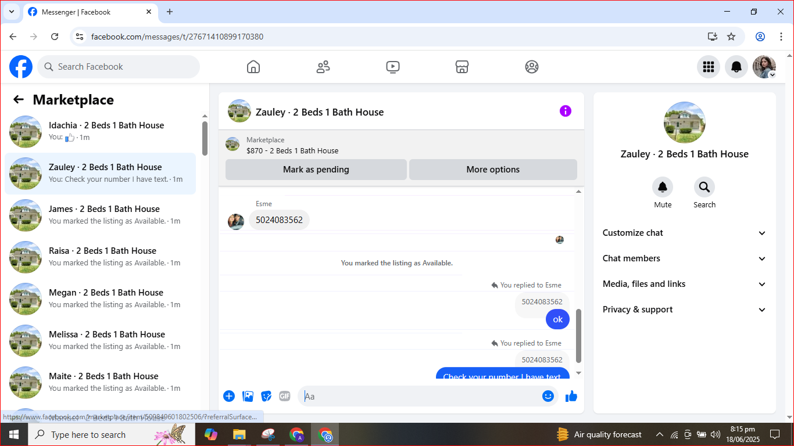Open the notifications bell in header
Image resolution: width=794 pixels, height=446 pixels.
click(736, 67)
